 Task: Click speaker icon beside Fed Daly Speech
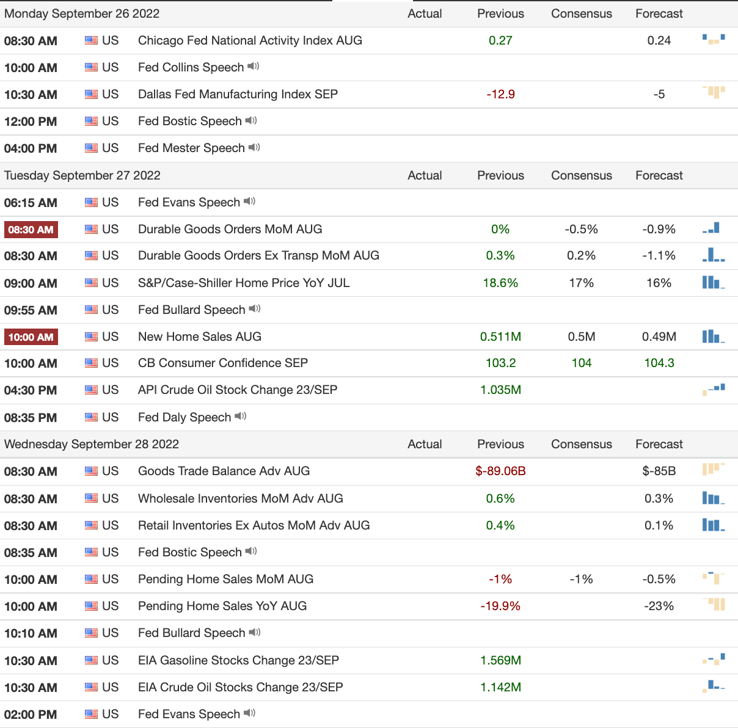[x=241, y=417]
